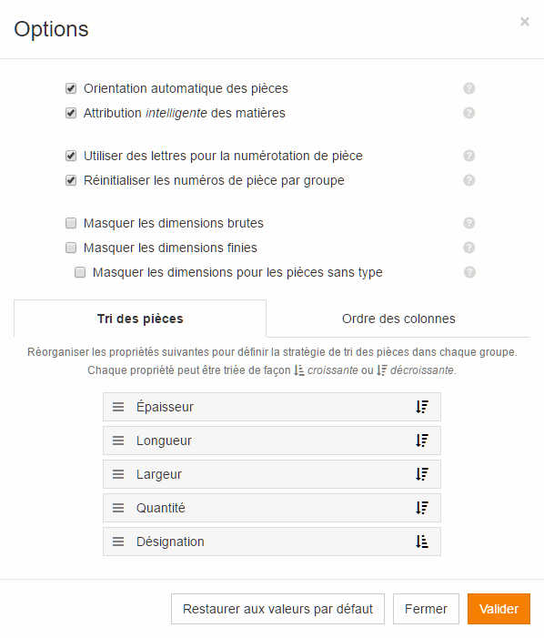The width and height of the screenshot is (544, 638).
Task: Open help icon for Masquer les dimensions brutes
Action: pyautogui.click(x=469, y=223)
